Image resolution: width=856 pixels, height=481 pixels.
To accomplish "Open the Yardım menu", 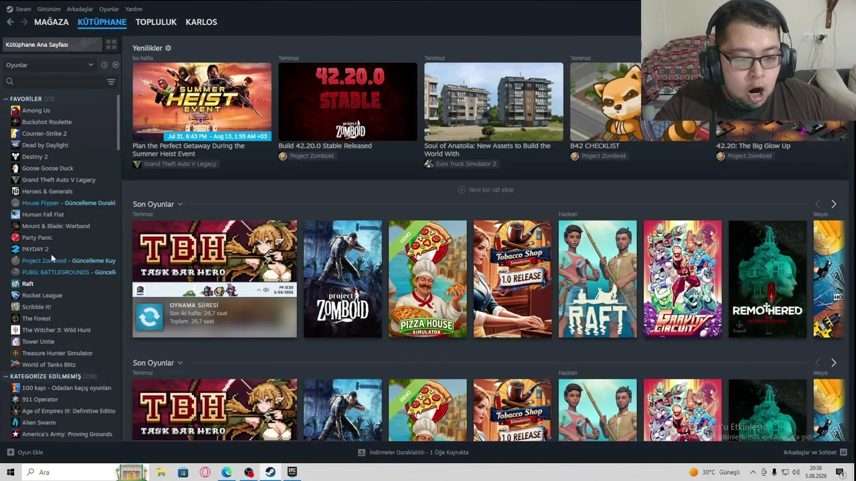I will coord(134,9).
